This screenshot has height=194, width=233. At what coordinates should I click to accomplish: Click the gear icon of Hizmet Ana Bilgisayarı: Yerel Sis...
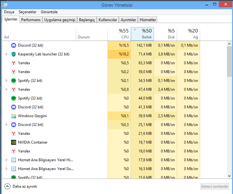[x=14, y=169]
